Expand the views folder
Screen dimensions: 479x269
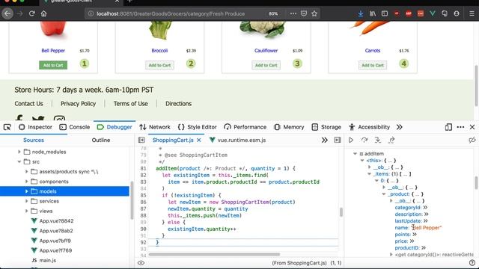point(27,211)
